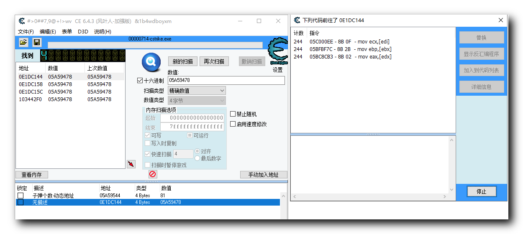The width and height of the screenshot is (523, 234).
Task: Select instruction mov ecx,[edi] row
Action: click(373, 42)
